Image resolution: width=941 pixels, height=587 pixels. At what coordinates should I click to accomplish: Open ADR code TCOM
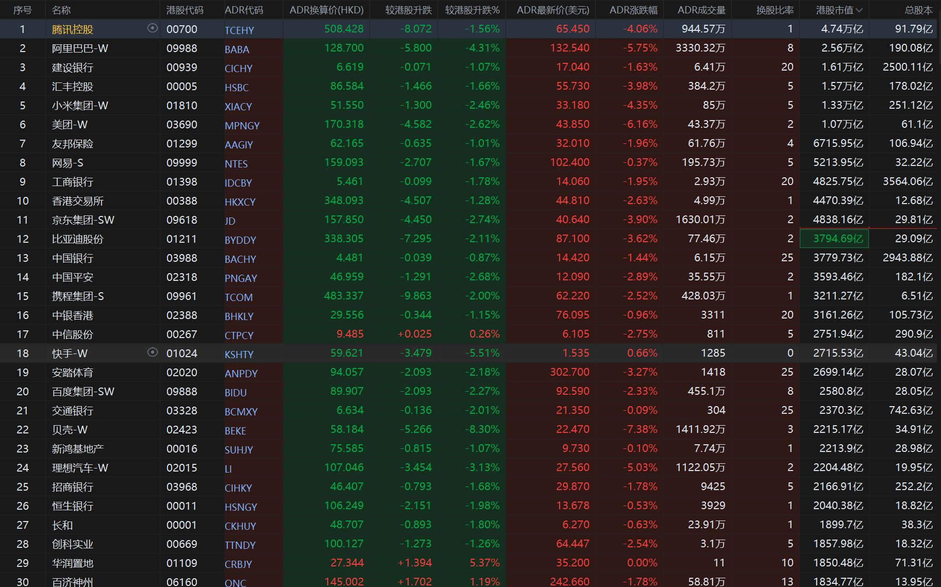(239, 297)
